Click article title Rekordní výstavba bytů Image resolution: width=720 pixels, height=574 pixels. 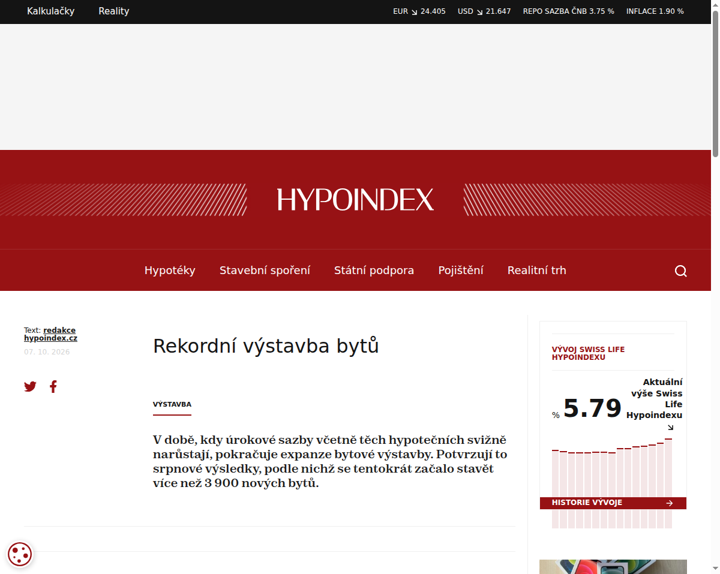tap(266, 346)
